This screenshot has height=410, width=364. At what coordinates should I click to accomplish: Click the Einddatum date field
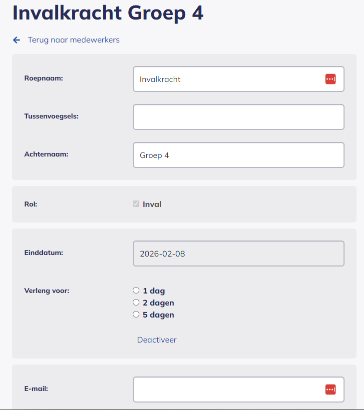238,253
